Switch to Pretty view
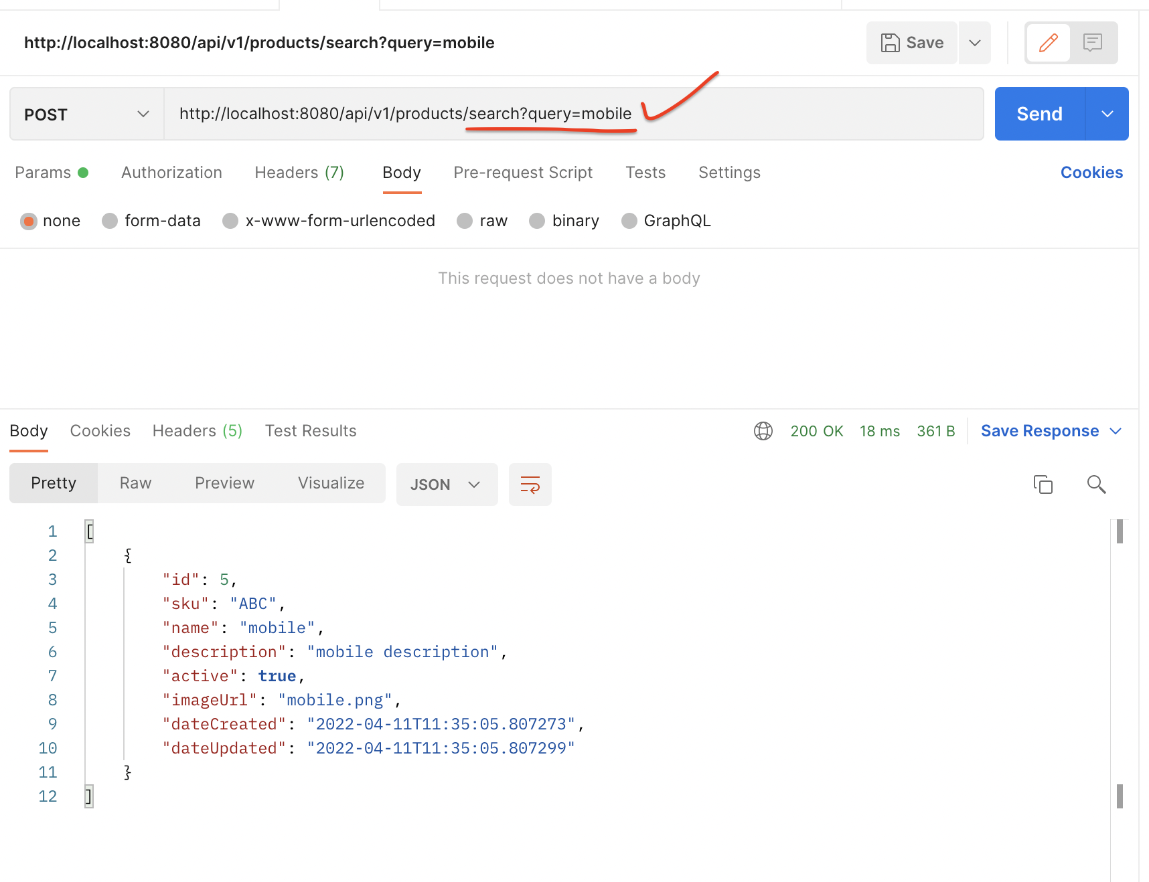1149x882 pixels. (54, 483)
